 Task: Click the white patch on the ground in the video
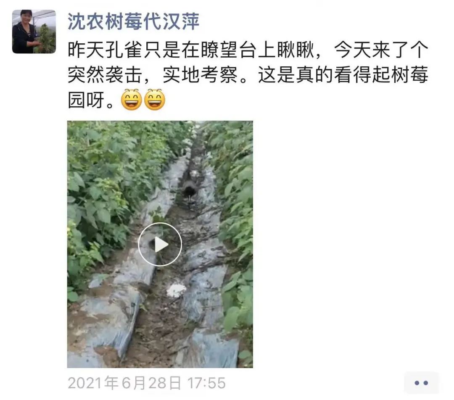point(176,290)
